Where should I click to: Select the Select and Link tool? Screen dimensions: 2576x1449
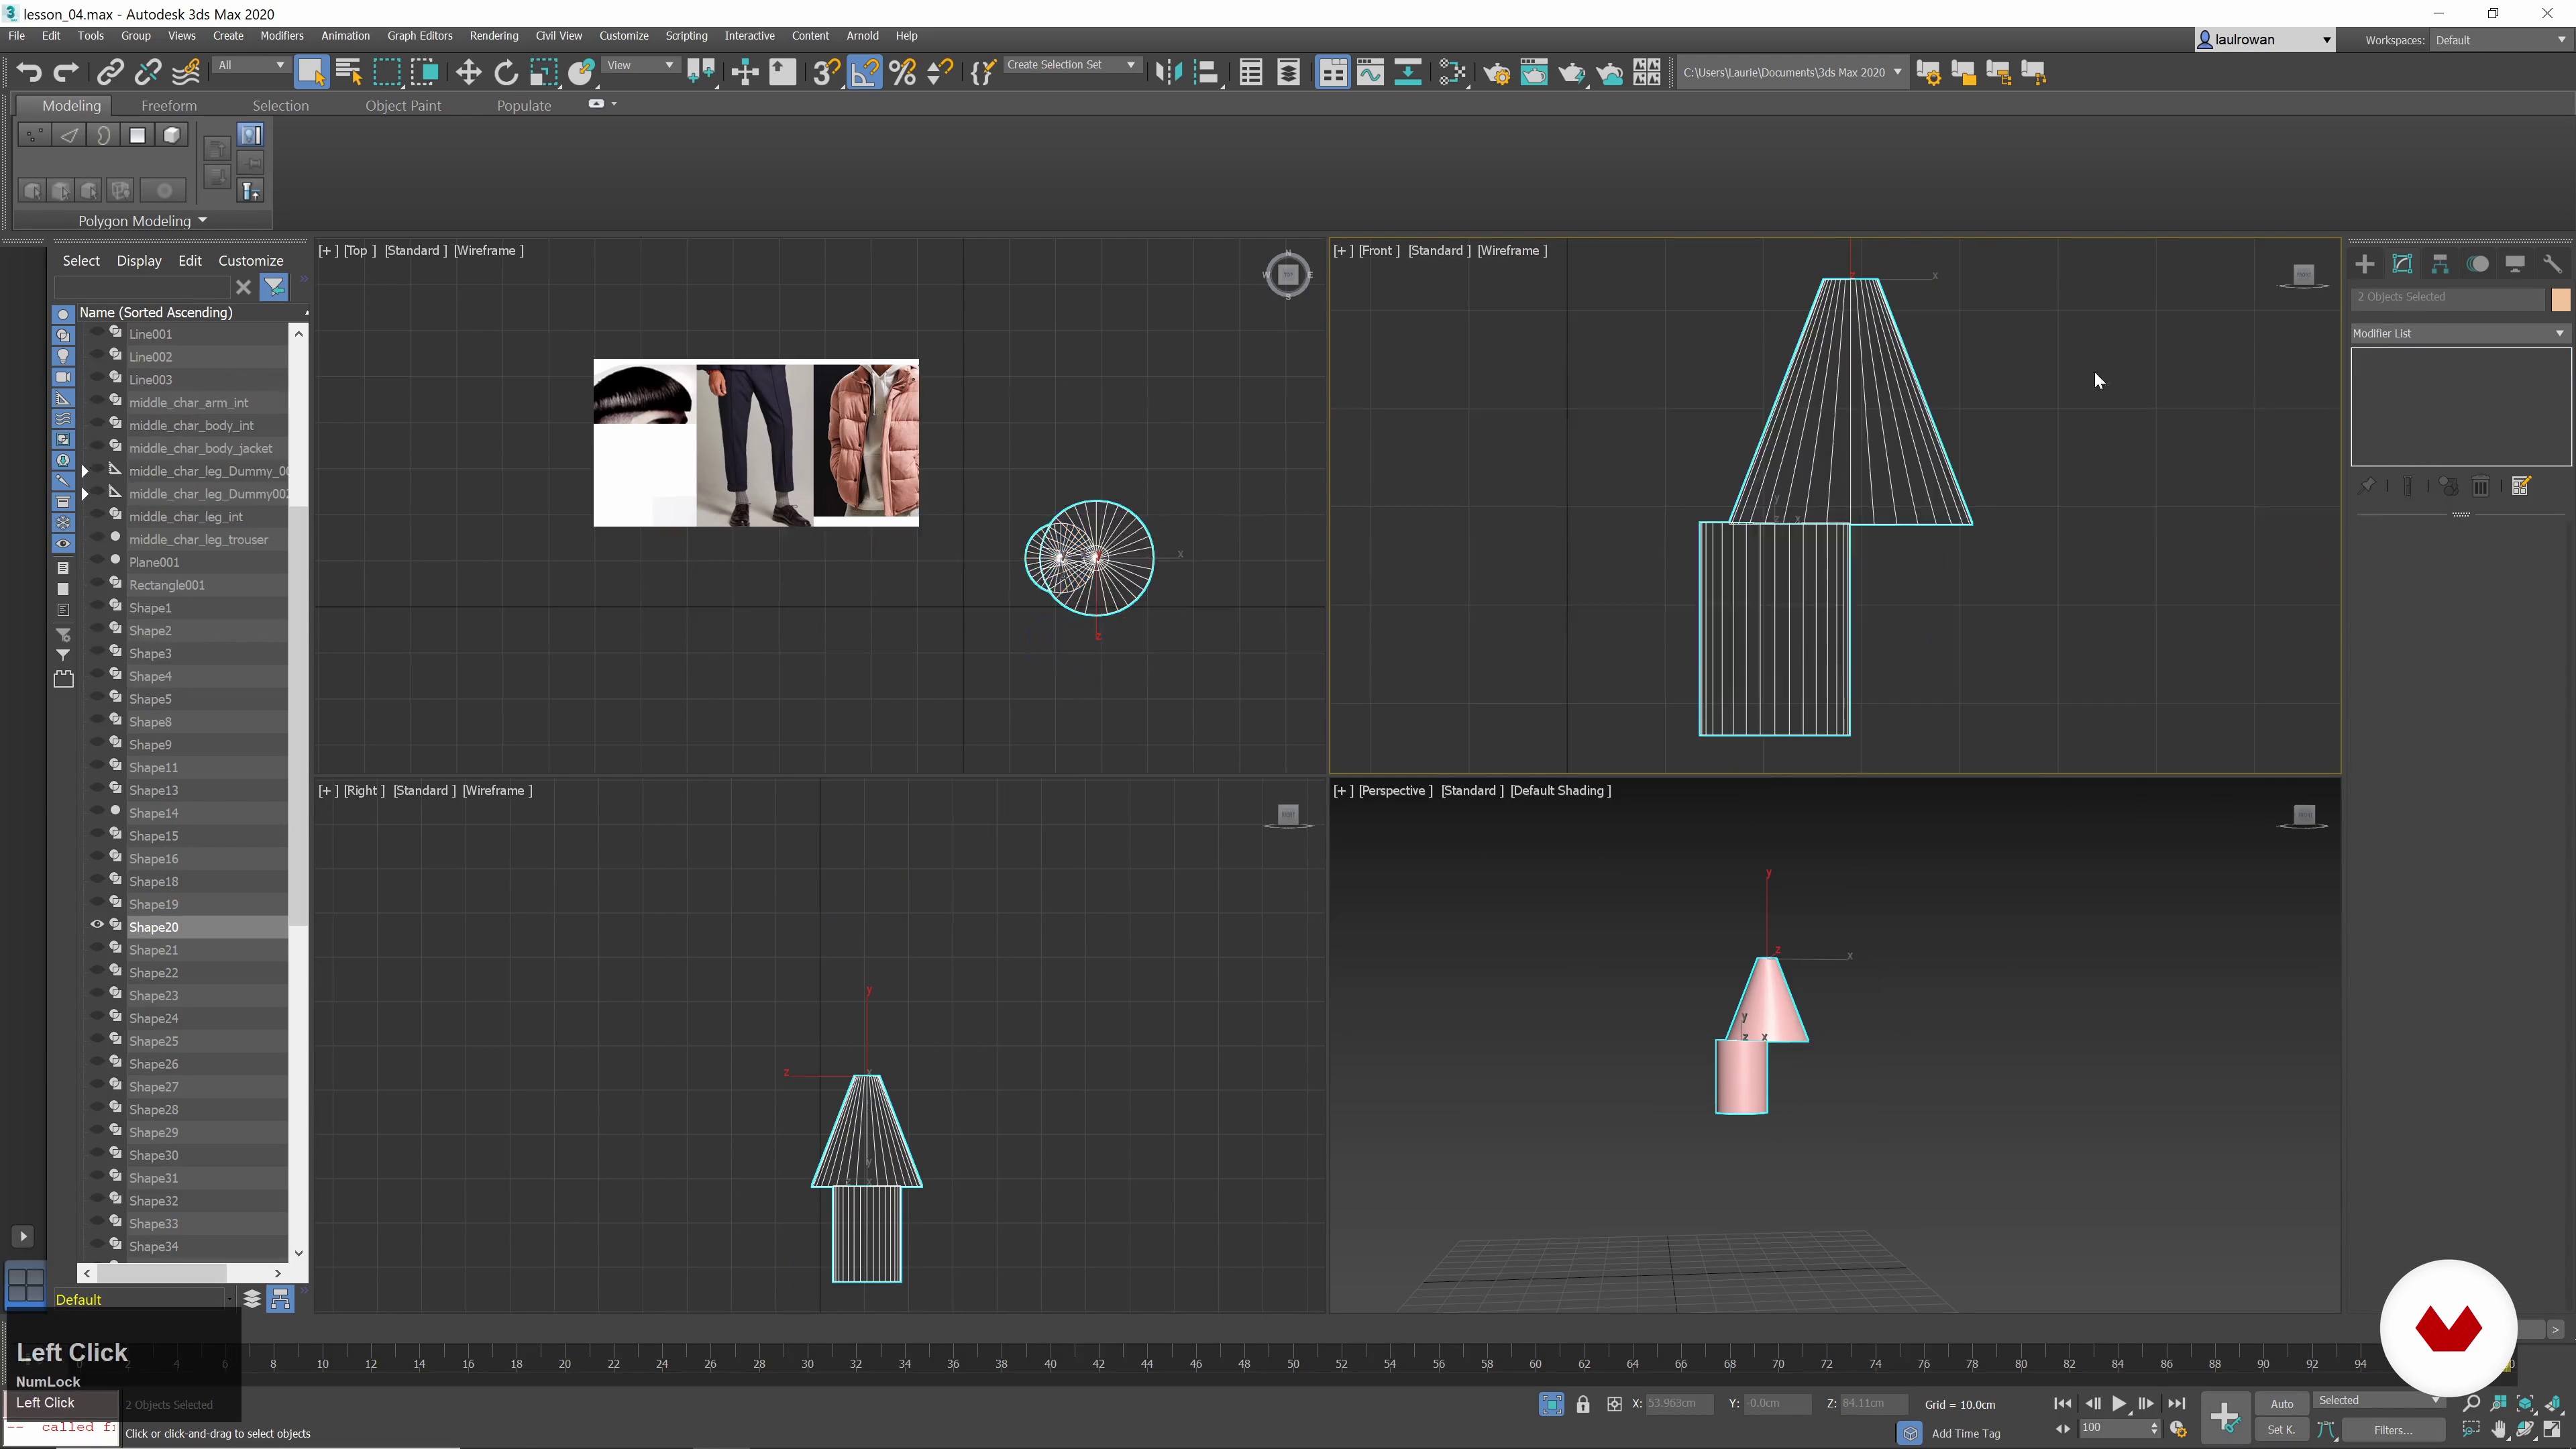point(110,72)
